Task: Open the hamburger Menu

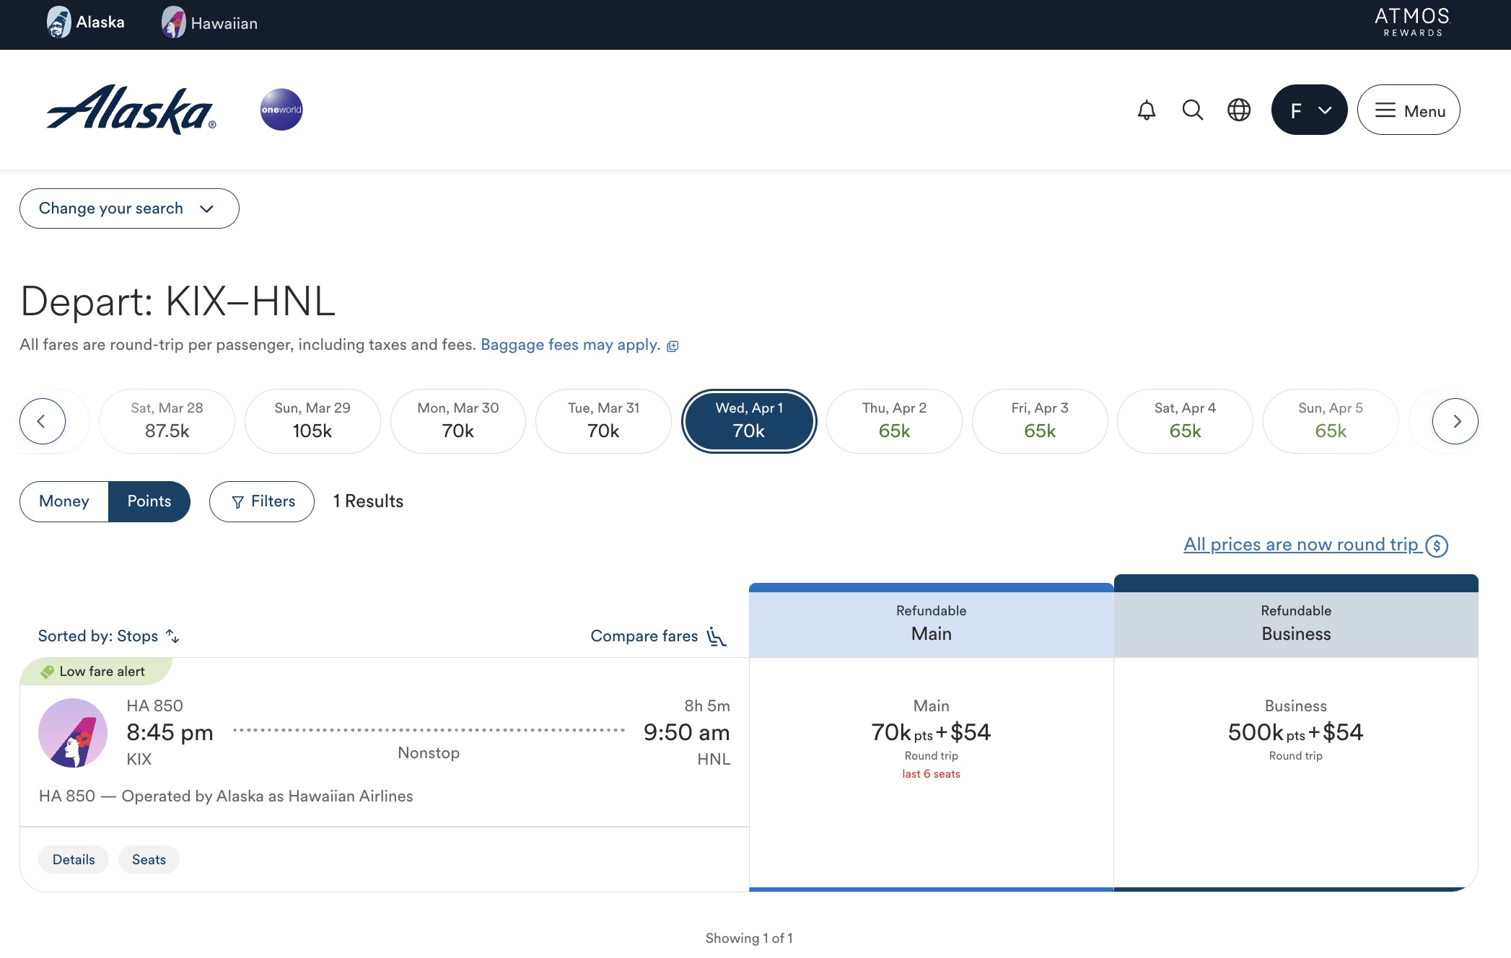Action: tap(1409, 110)
